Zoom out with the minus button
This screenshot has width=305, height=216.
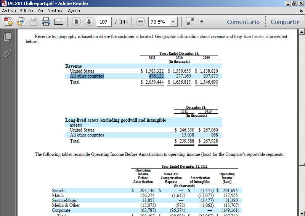pos(140,22)
